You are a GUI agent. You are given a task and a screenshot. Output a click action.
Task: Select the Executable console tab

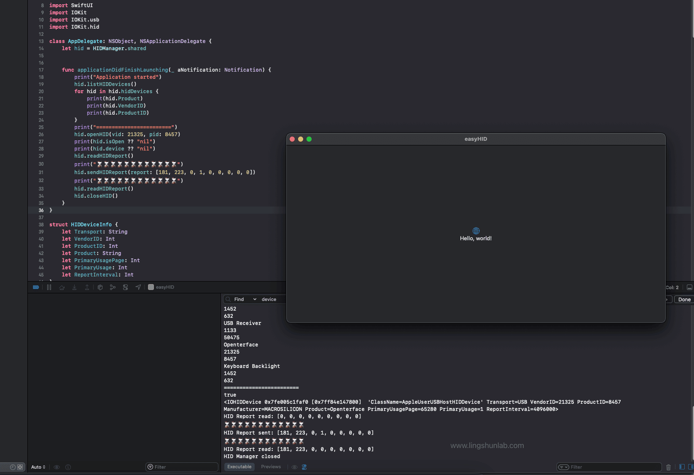point(239,467)
